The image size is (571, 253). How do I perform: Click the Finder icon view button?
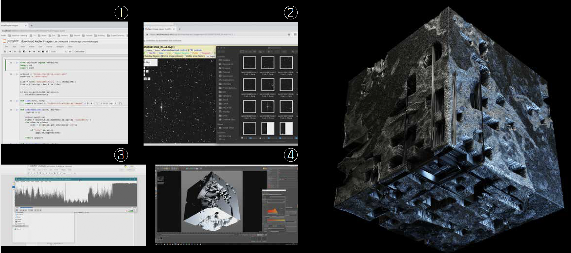click(242, 51)
